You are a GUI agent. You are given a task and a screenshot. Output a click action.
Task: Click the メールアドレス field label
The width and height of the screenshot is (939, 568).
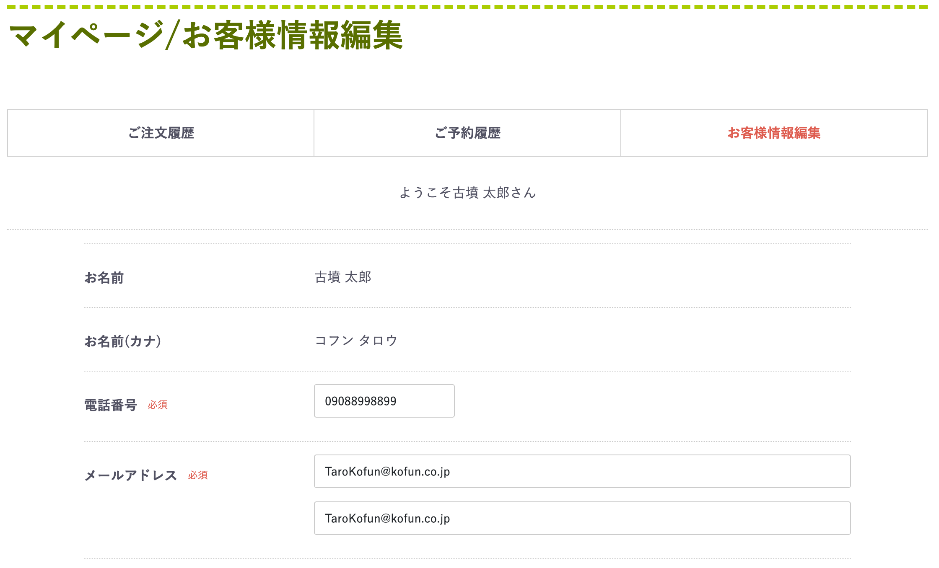131,475
